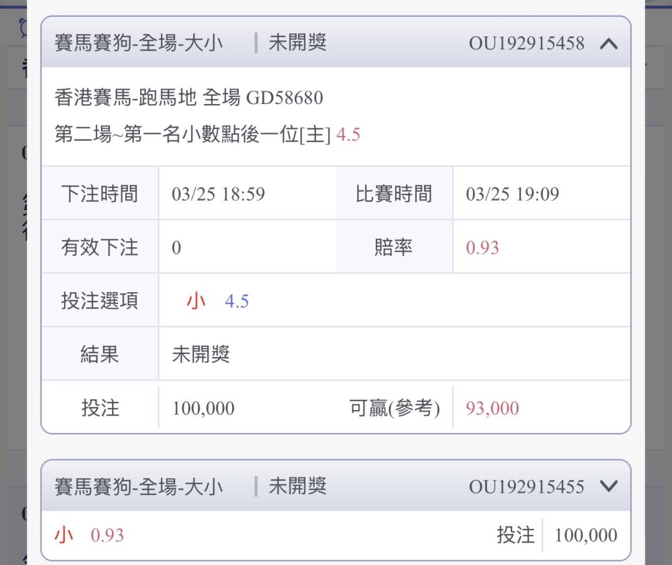
Task: Open event 香港賽馬-跑馬地 全場 GD58680
Action: pyautogui.click(x=189, y=98)
